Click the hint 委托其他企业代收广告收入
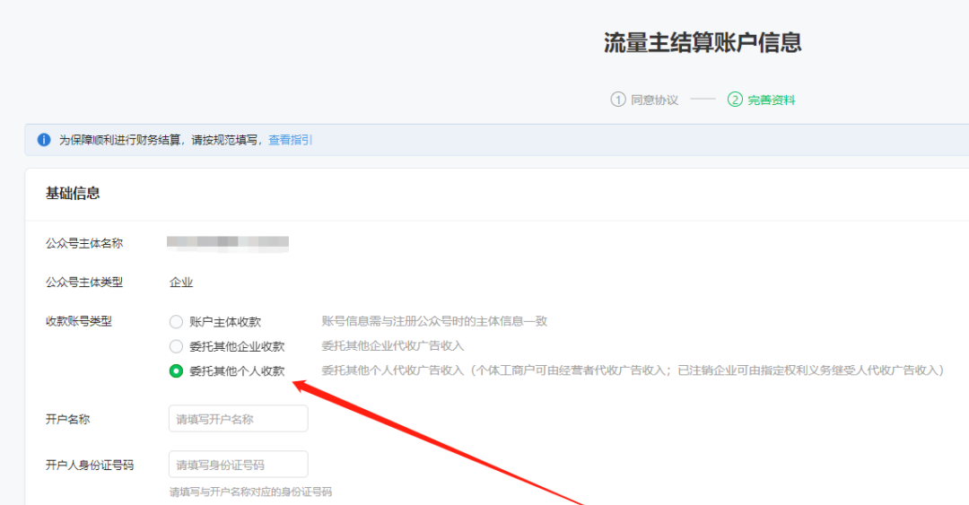The height and width of the screenshot is (505, 969). pyautogui.click(x=392, y=345)
